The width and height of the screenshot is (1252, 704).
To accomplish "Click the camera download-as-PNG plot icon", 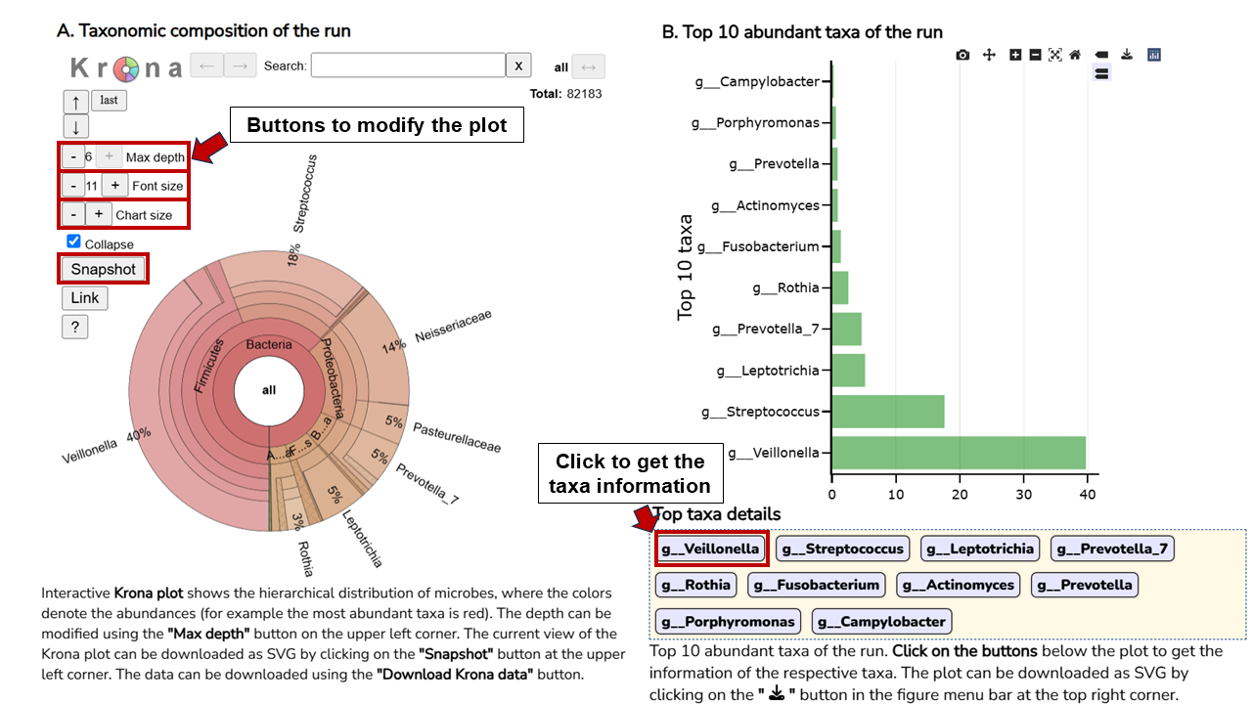I will pos(962,55).
